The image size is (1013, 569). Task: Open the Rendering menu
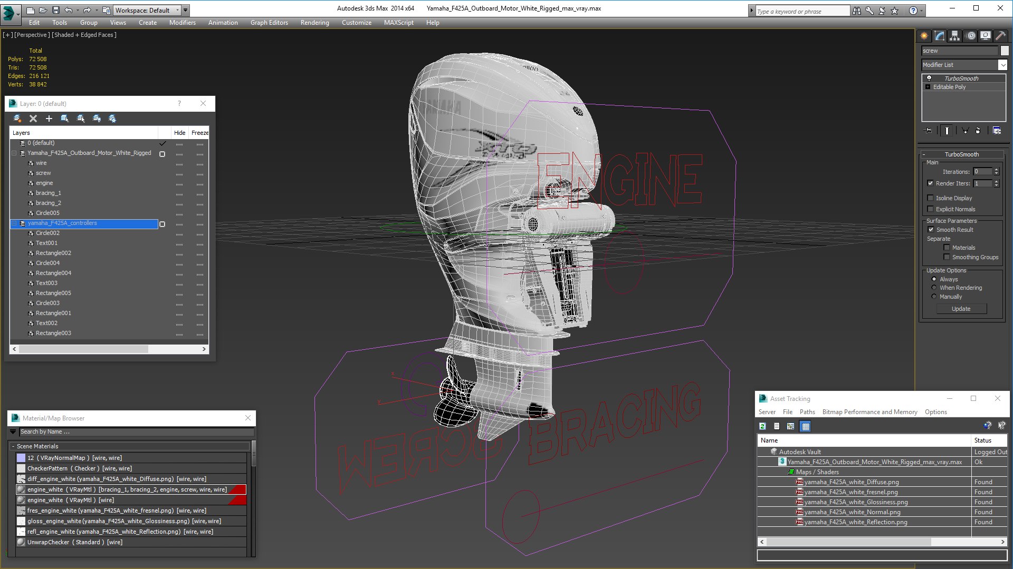tap(314, 23)
